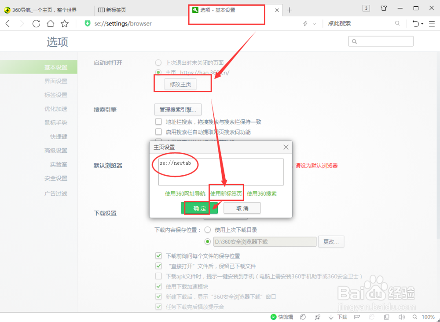The width and height of the screenshot is (440, 322).
Task: Click 使用新标签页 link
Action: (x=226, y=193)
